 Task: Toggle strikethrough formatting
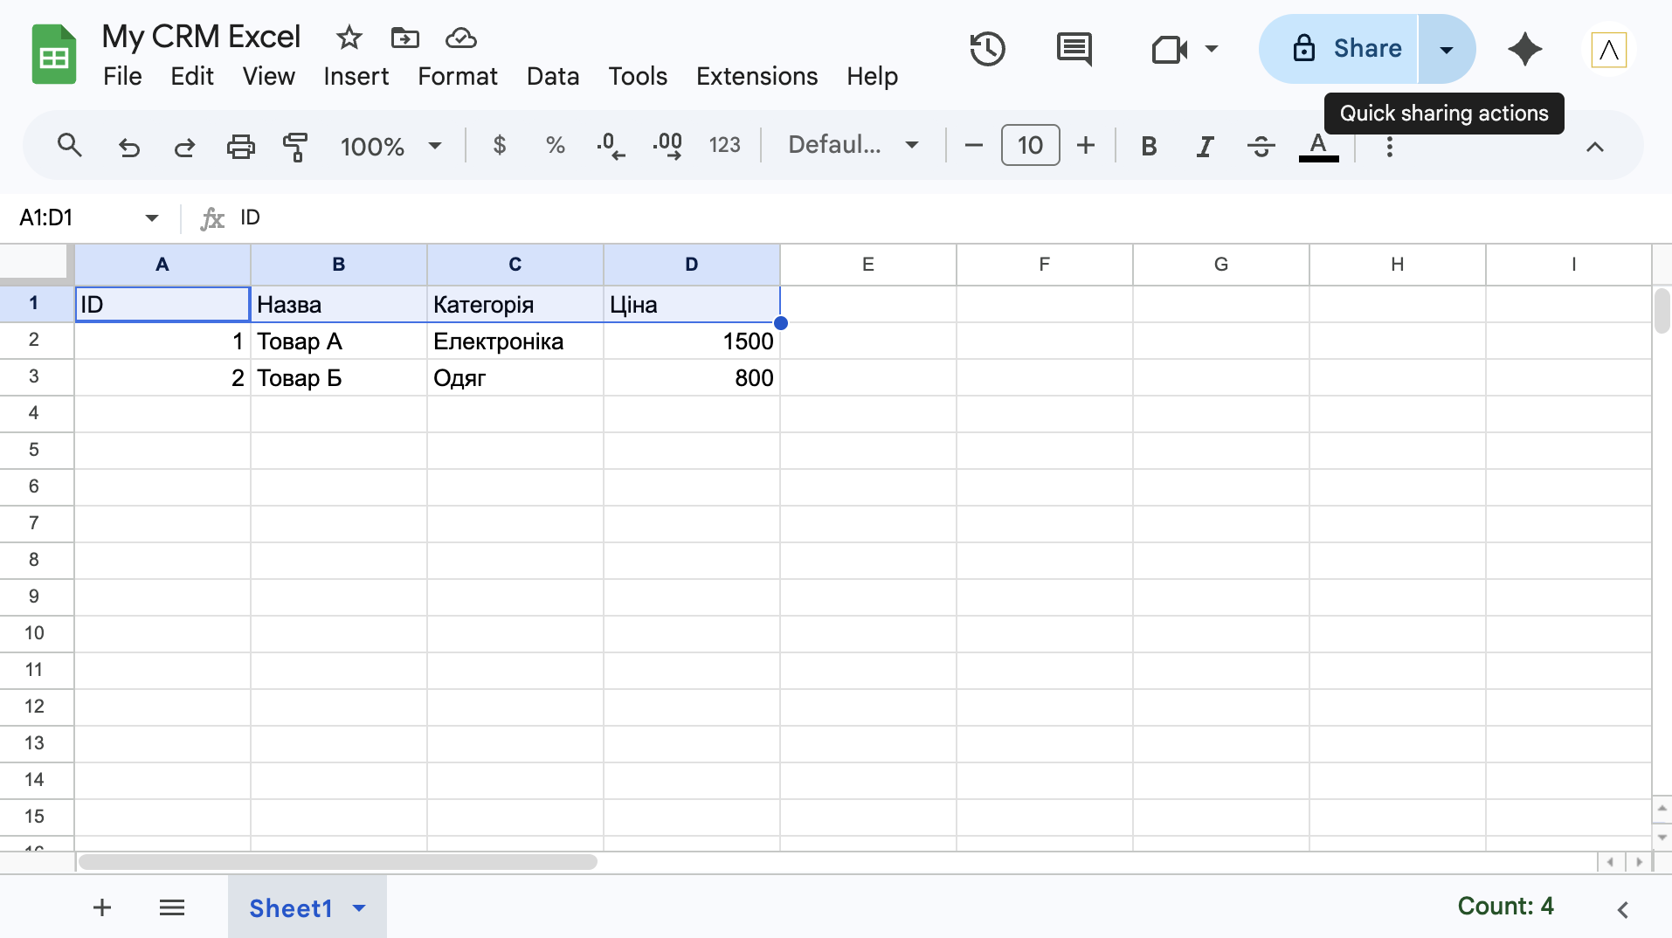point(1261,146)
